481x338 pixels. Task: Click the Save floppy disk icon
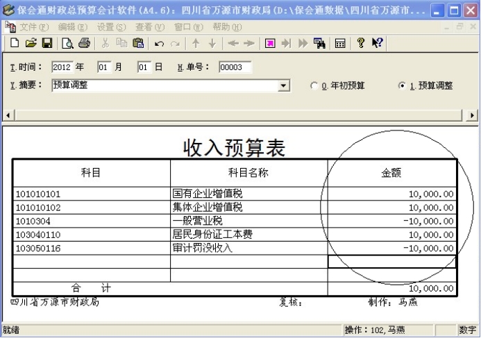tap(47, 43)
